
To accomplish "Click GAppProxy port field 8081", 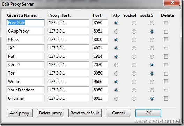I will [100, 31].
